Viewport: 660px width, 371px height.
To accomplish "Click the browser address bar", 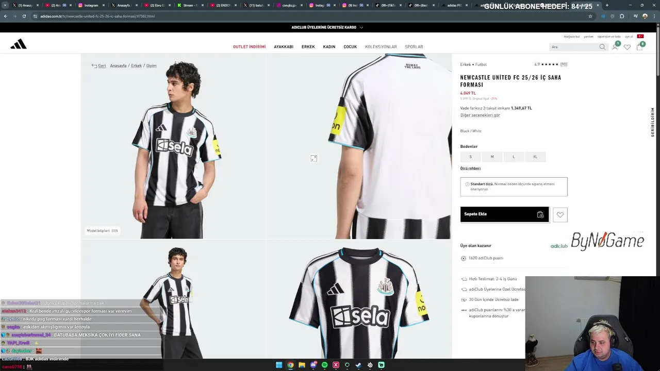I will tap(309, 16).
